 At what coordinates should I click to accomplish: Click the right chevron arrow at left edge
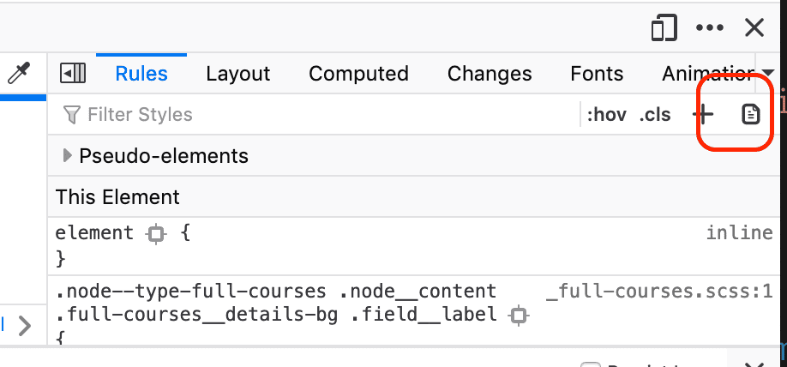click(24, 325)
